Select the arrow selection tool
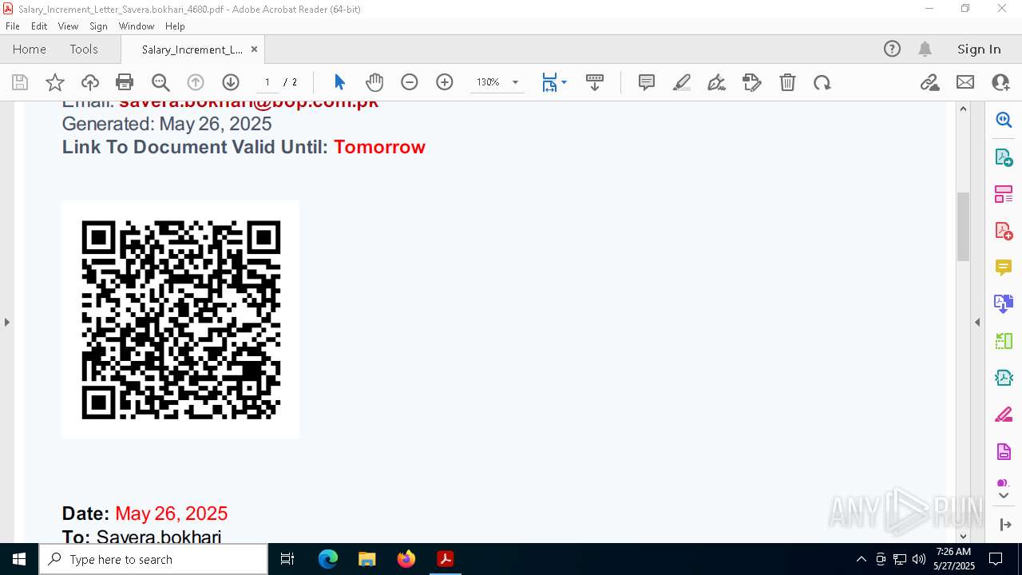Screen dimensions: 1022x575 point(339,82)
